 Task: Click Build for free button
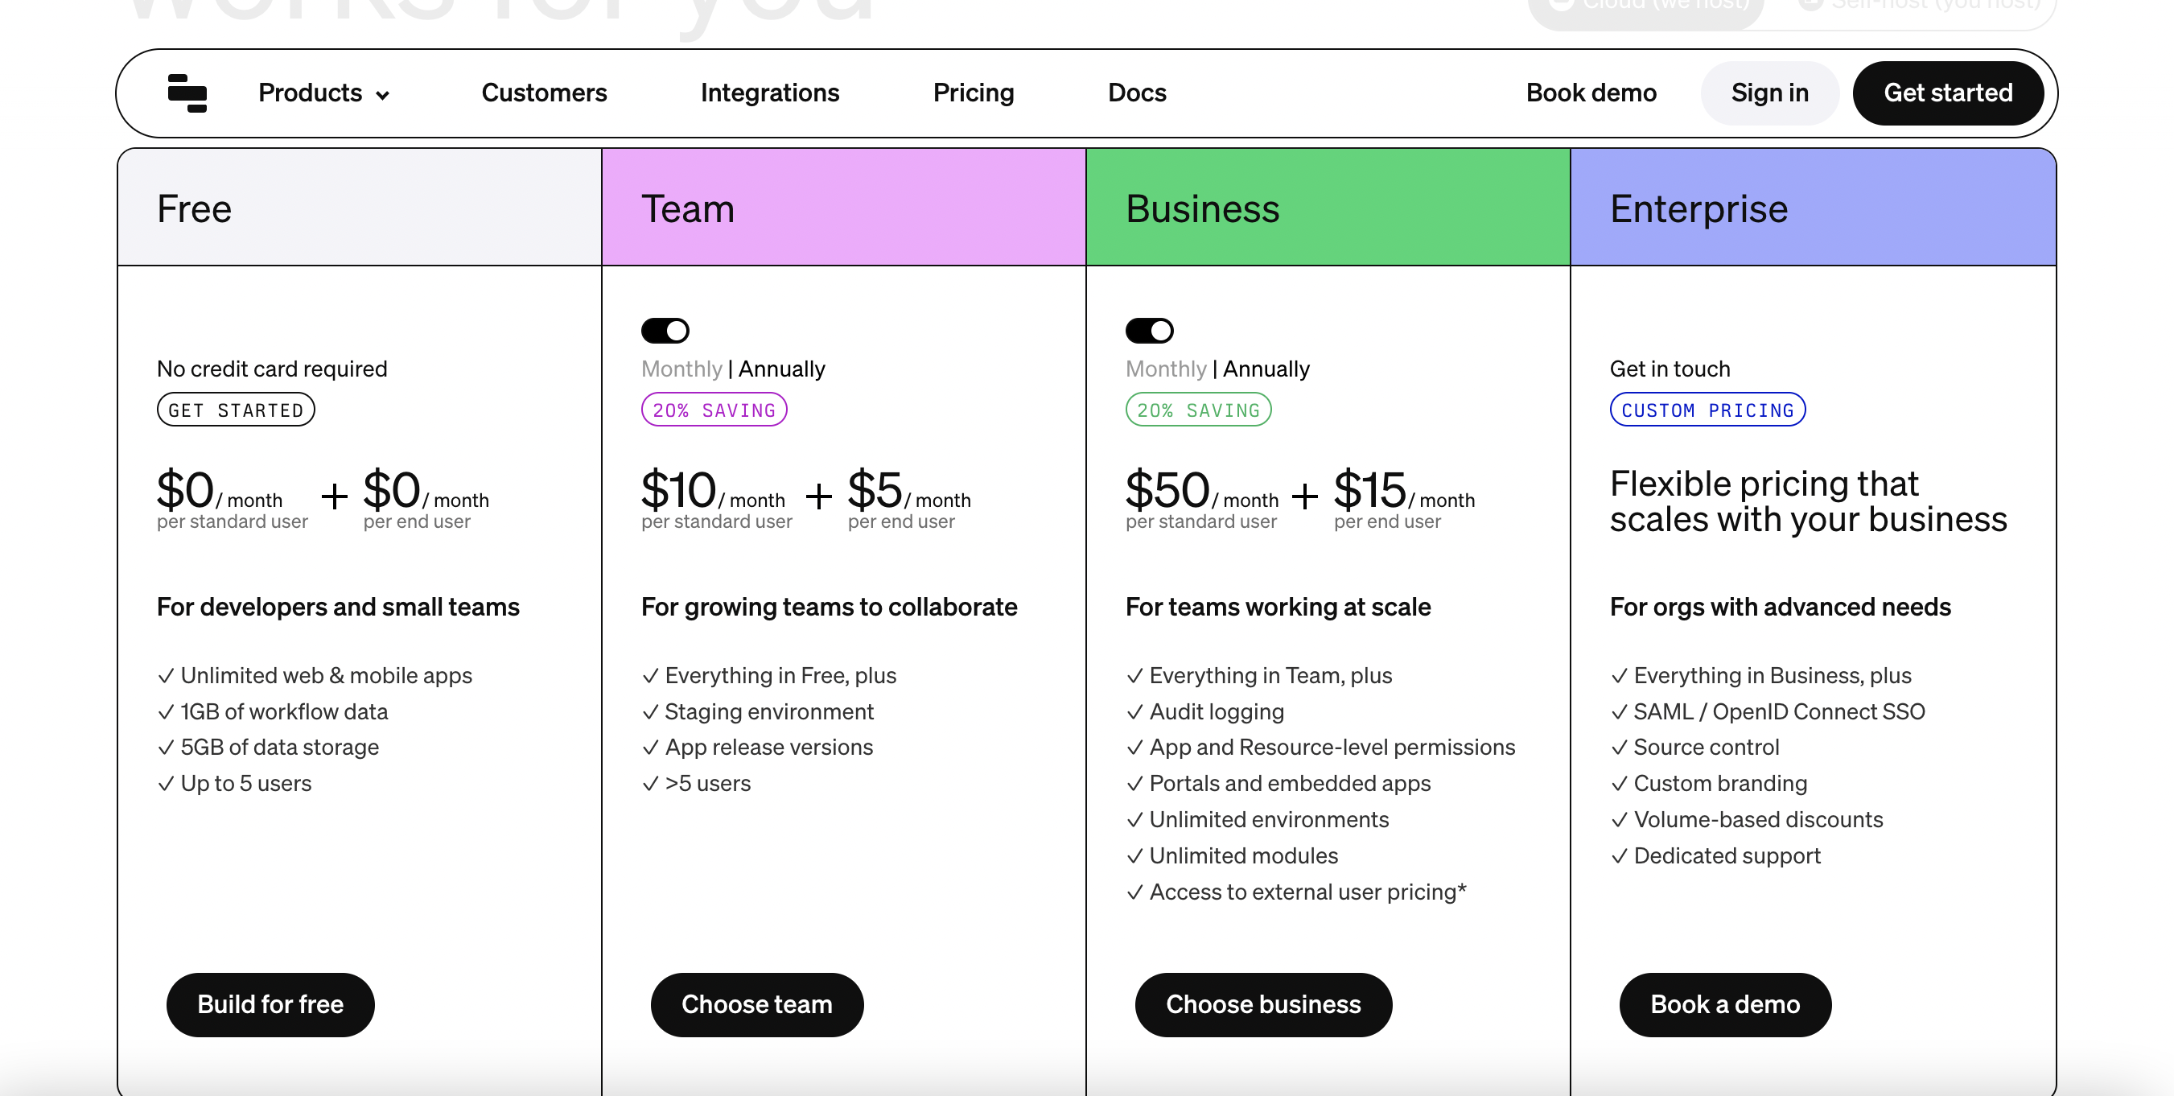[x=270, y=1004]
